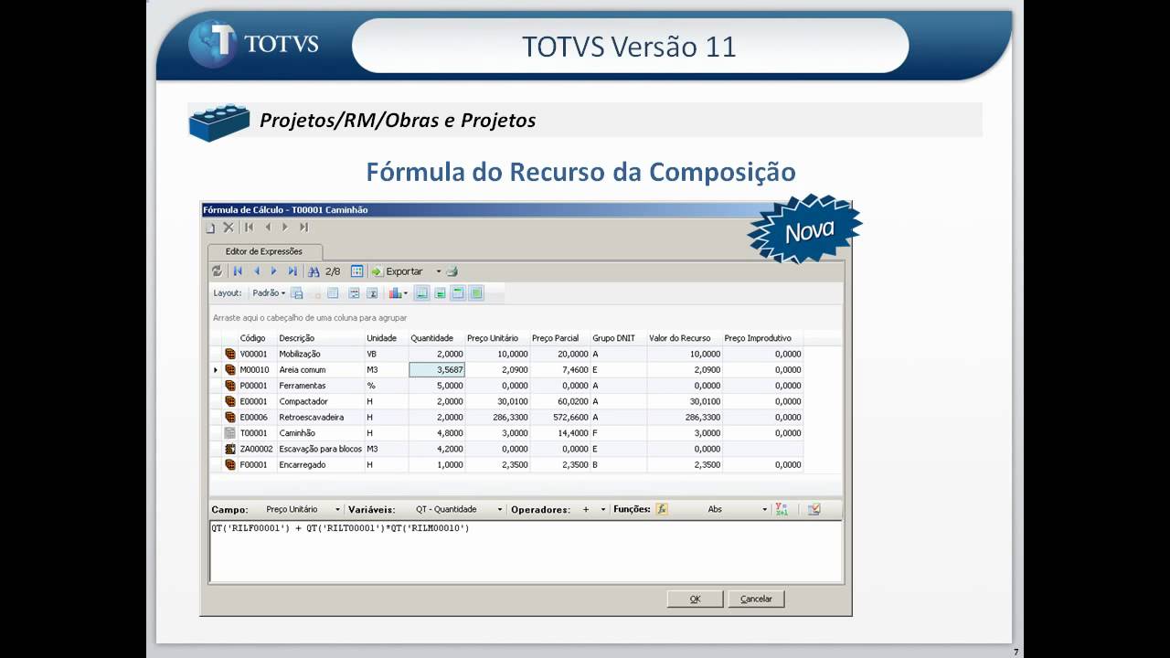Click the y=x+1 formula icon
The height and width of the screenshot is (658, 1170).
(x=782, y=509)
